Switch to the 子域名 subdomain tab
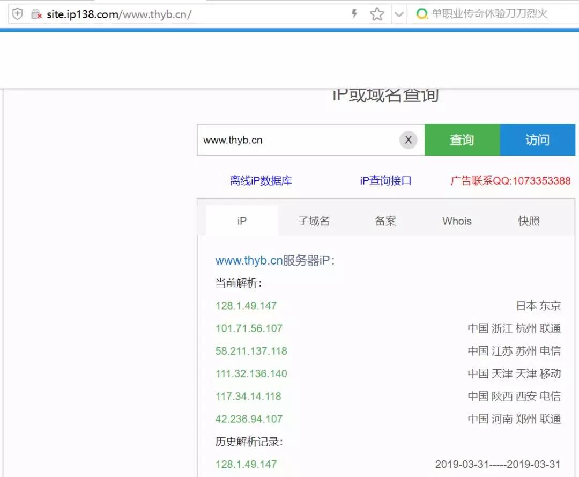The image size is (579, 477). coord(314,221)
